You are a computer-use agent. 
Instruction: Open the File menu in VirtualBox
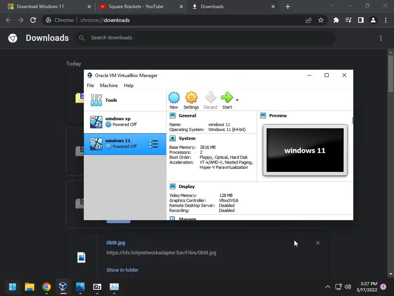[x=90, y=86]
